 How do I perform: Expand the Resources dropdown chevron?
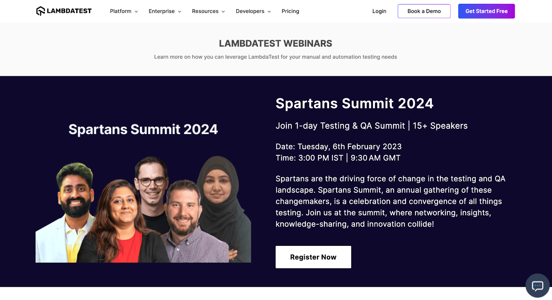pos(223,12)
